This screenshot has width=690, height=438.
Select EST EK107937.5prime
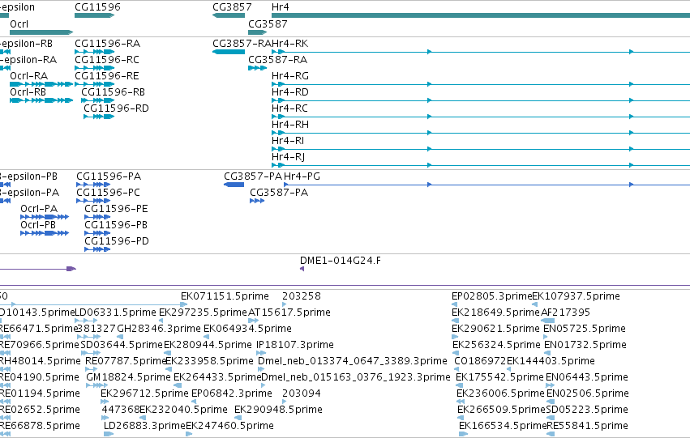coord(535,304)
